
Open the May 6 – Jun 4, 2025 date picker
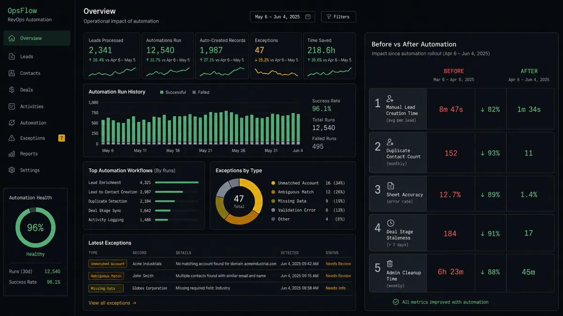[282, 17]
